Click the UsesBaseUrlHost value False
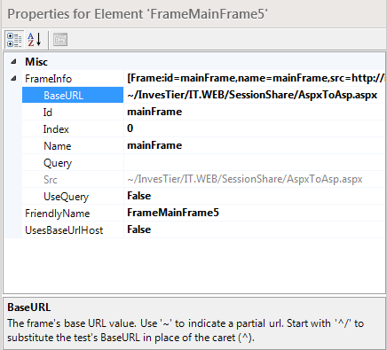This screenshot has width=387, height=350. coord(139,229)
